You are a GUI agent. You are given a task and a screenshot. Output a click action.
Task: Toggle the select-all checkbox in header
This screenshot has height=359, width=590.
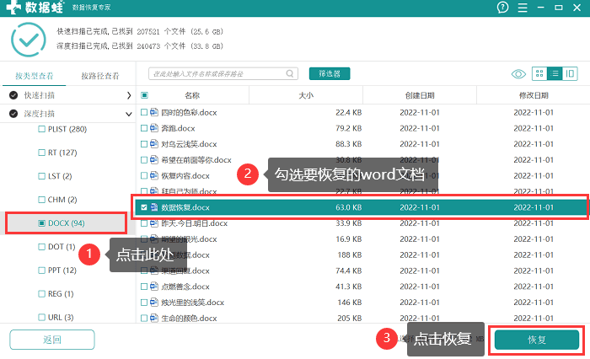coord(144,95)
